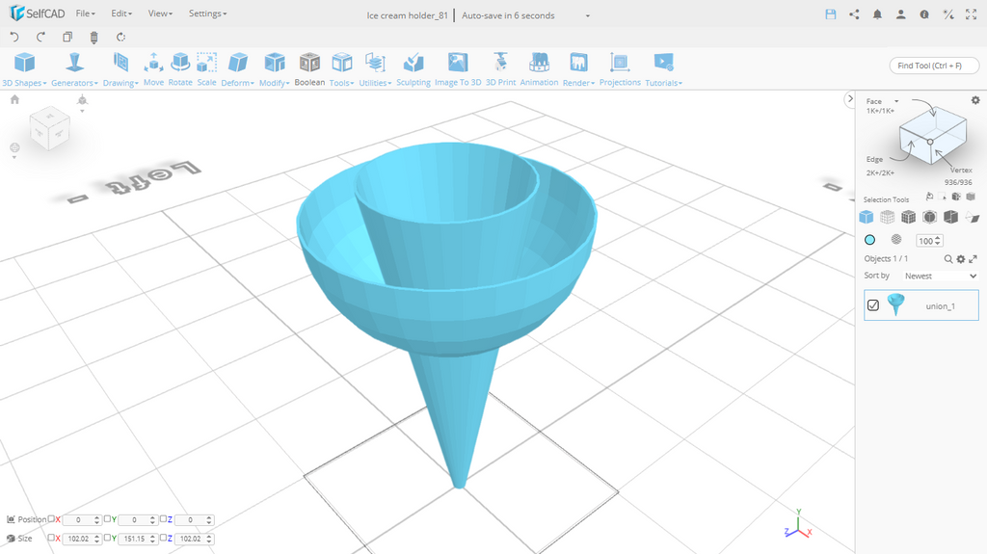
Task: Toggle Position Y checkbox
Action: [x=107, y=519]
